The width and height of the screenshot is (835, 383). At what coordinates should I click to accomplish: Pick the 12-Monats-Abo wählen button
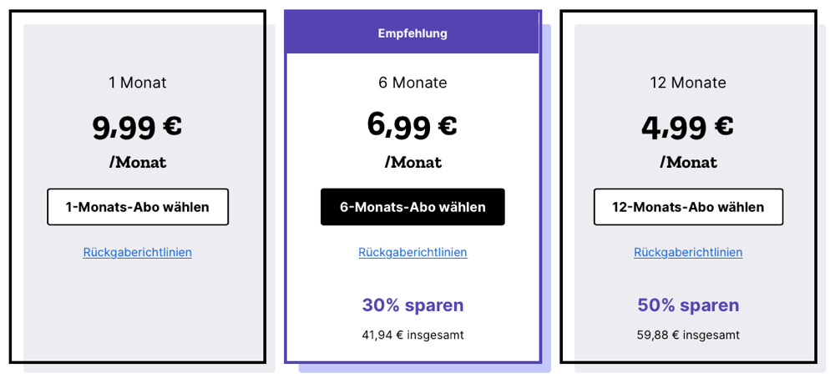tap(688, 207)
